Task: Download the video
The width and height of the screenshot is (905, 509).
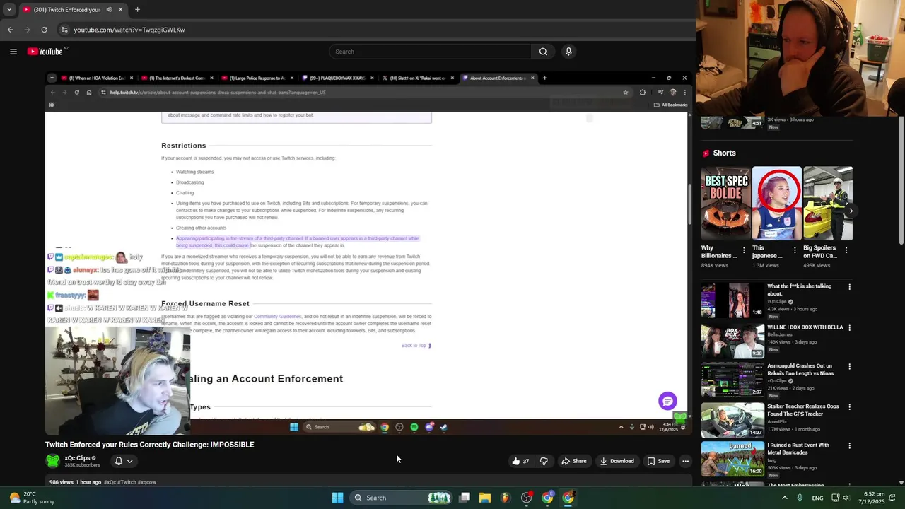Action: tap(617, 461)
